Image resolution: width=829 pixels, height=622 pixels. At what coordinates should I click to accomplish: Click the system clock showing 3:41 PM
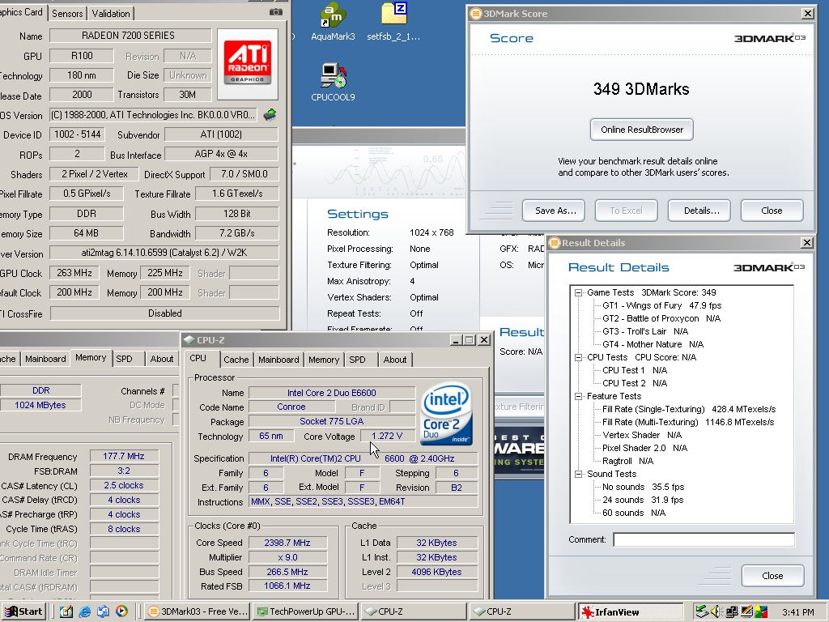point(797,612)
